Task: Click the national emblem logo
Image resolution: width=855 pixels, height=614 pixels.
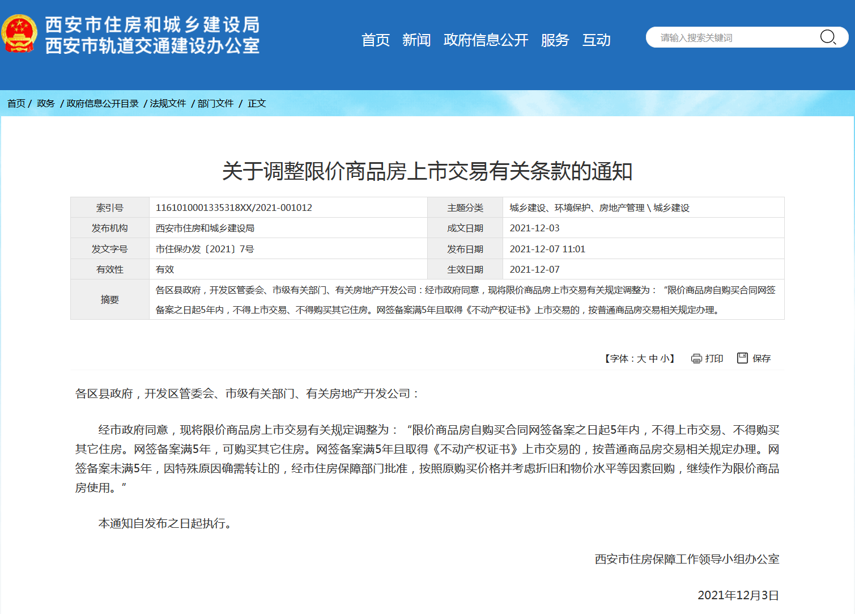Action: coord(20,34)
